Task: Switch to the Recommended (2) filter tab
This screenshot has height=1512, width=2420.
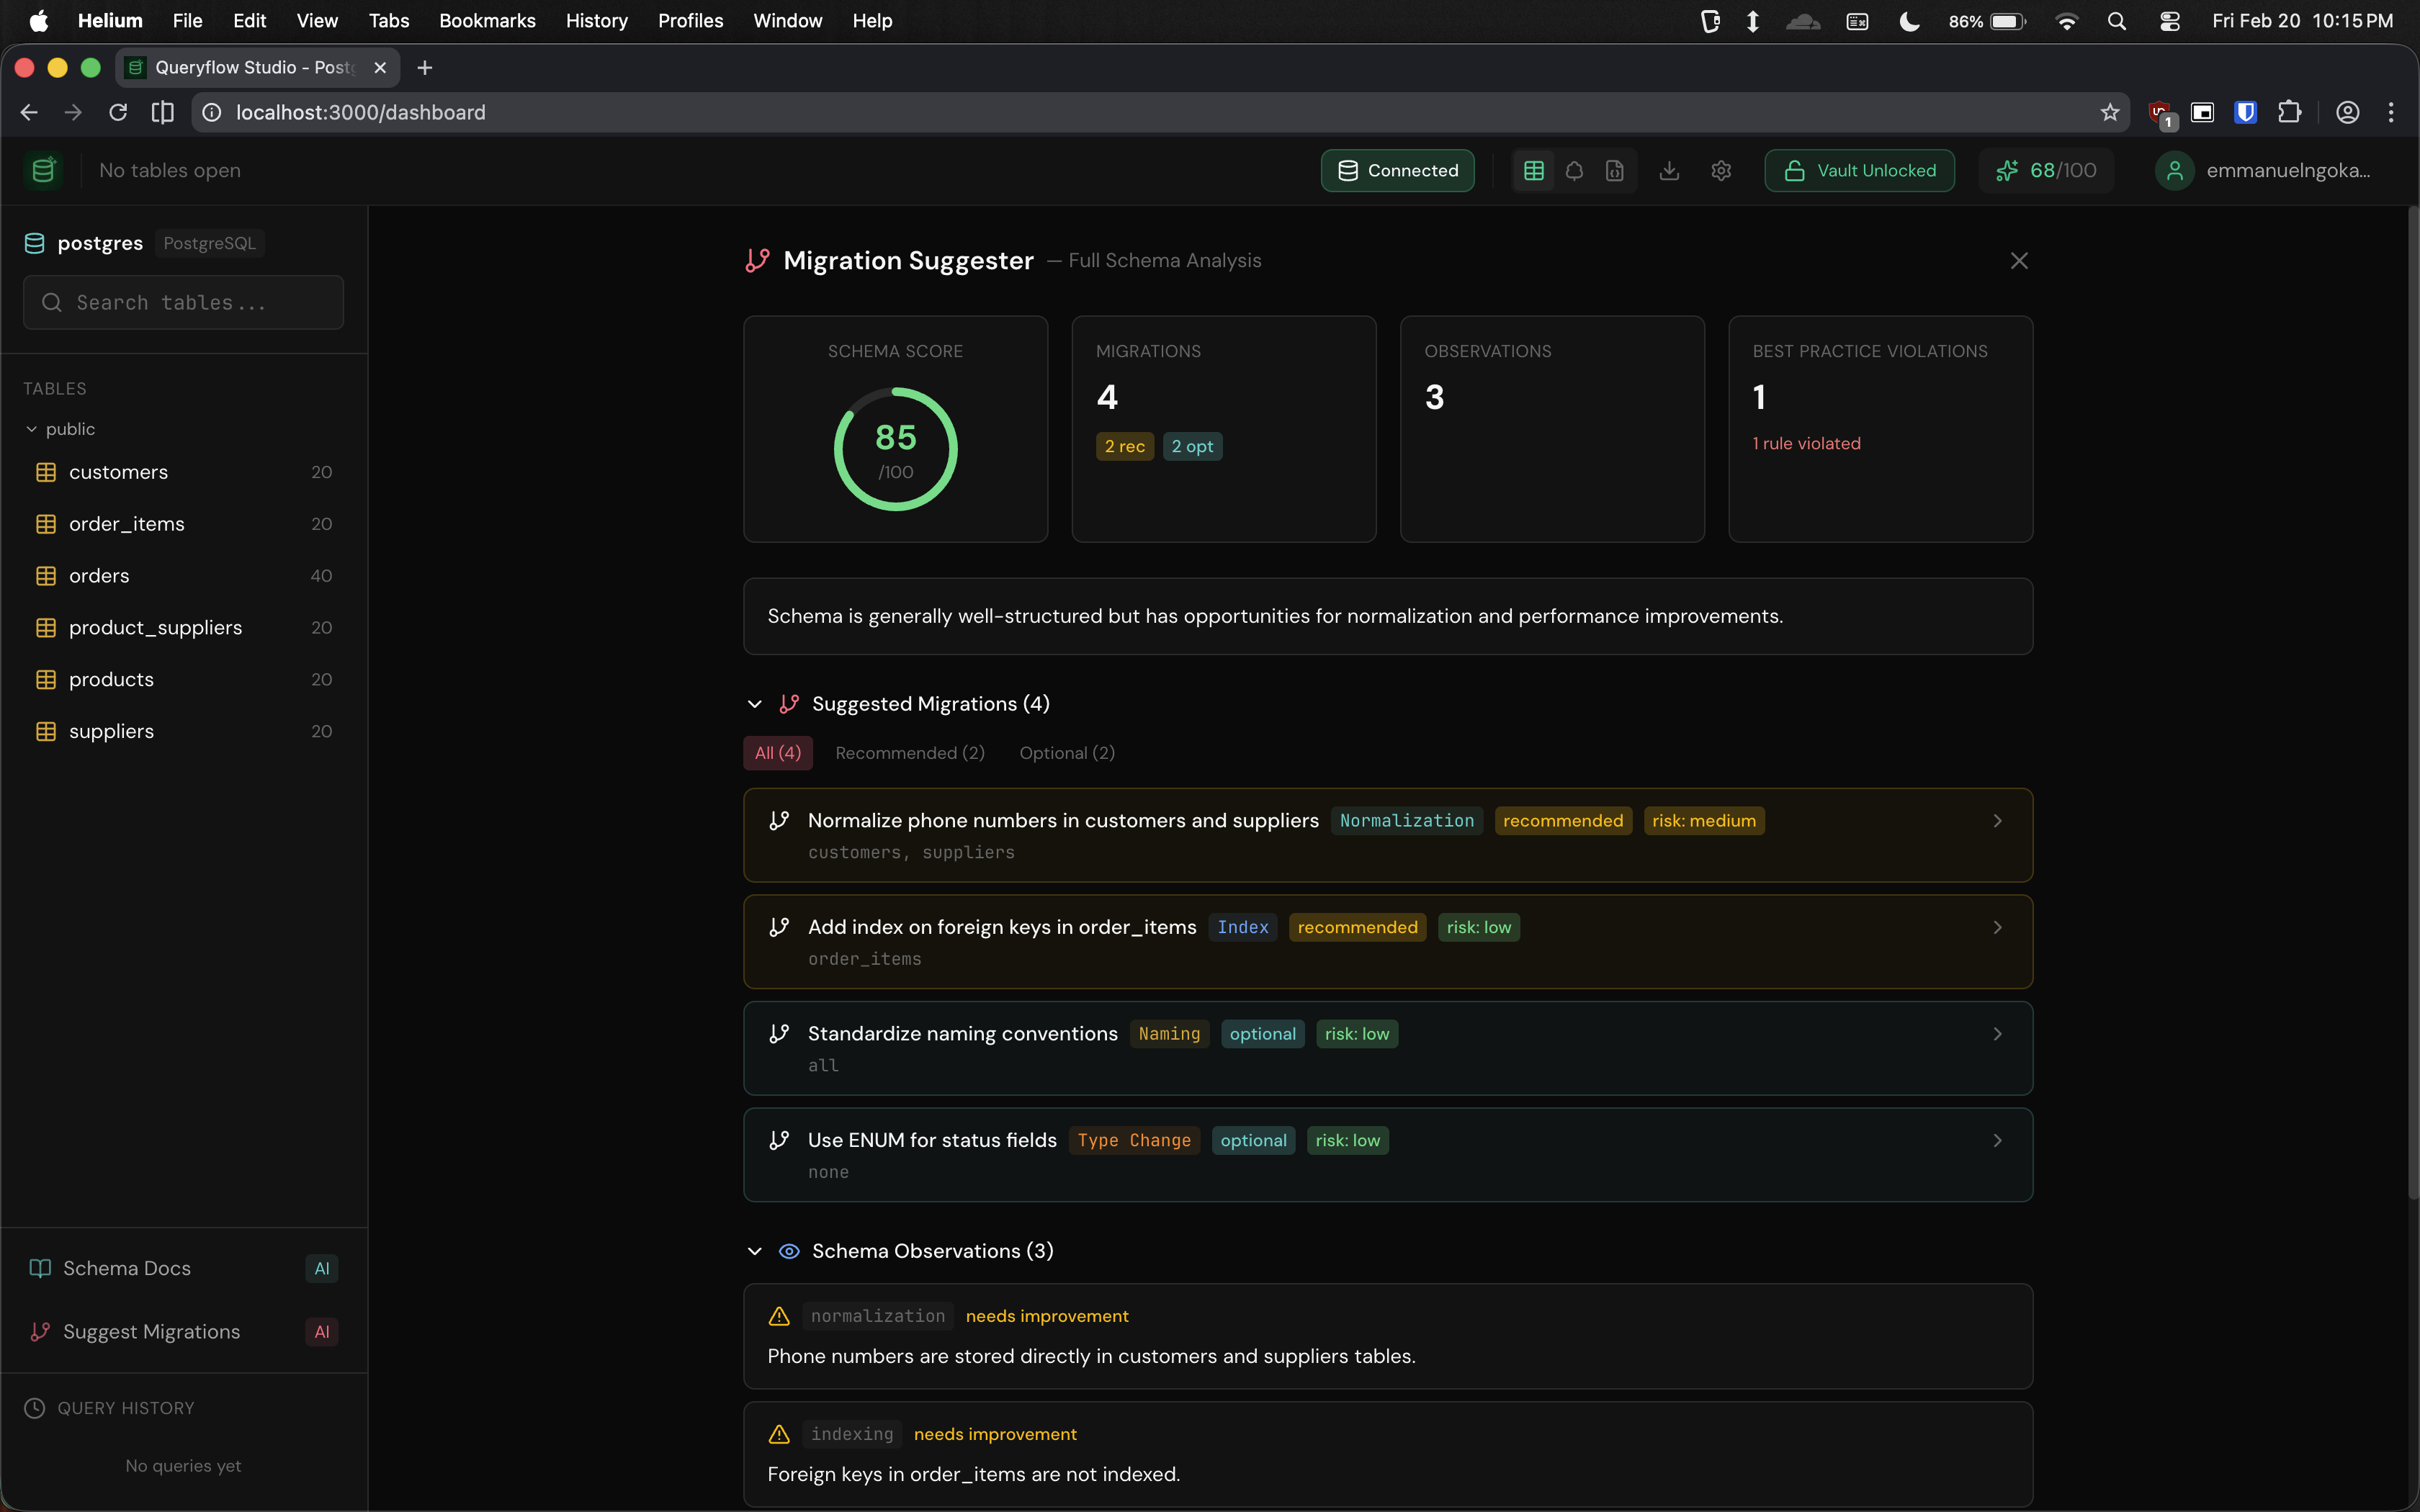Action: (910, 753)
